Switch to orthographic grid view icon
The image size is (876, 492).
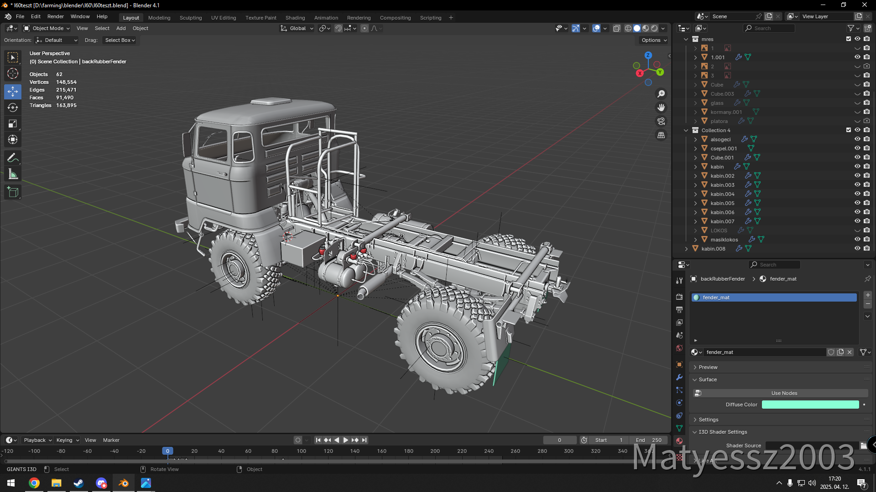(x=661, y=135)
